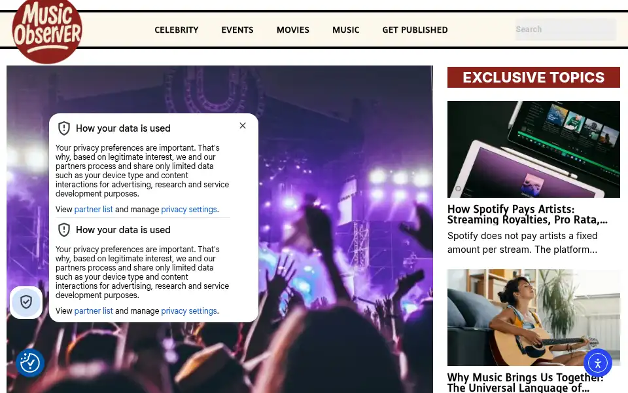Open the EVENTS menu item
The width and height of the screenshot is (628, 393).
coord(237,29)
